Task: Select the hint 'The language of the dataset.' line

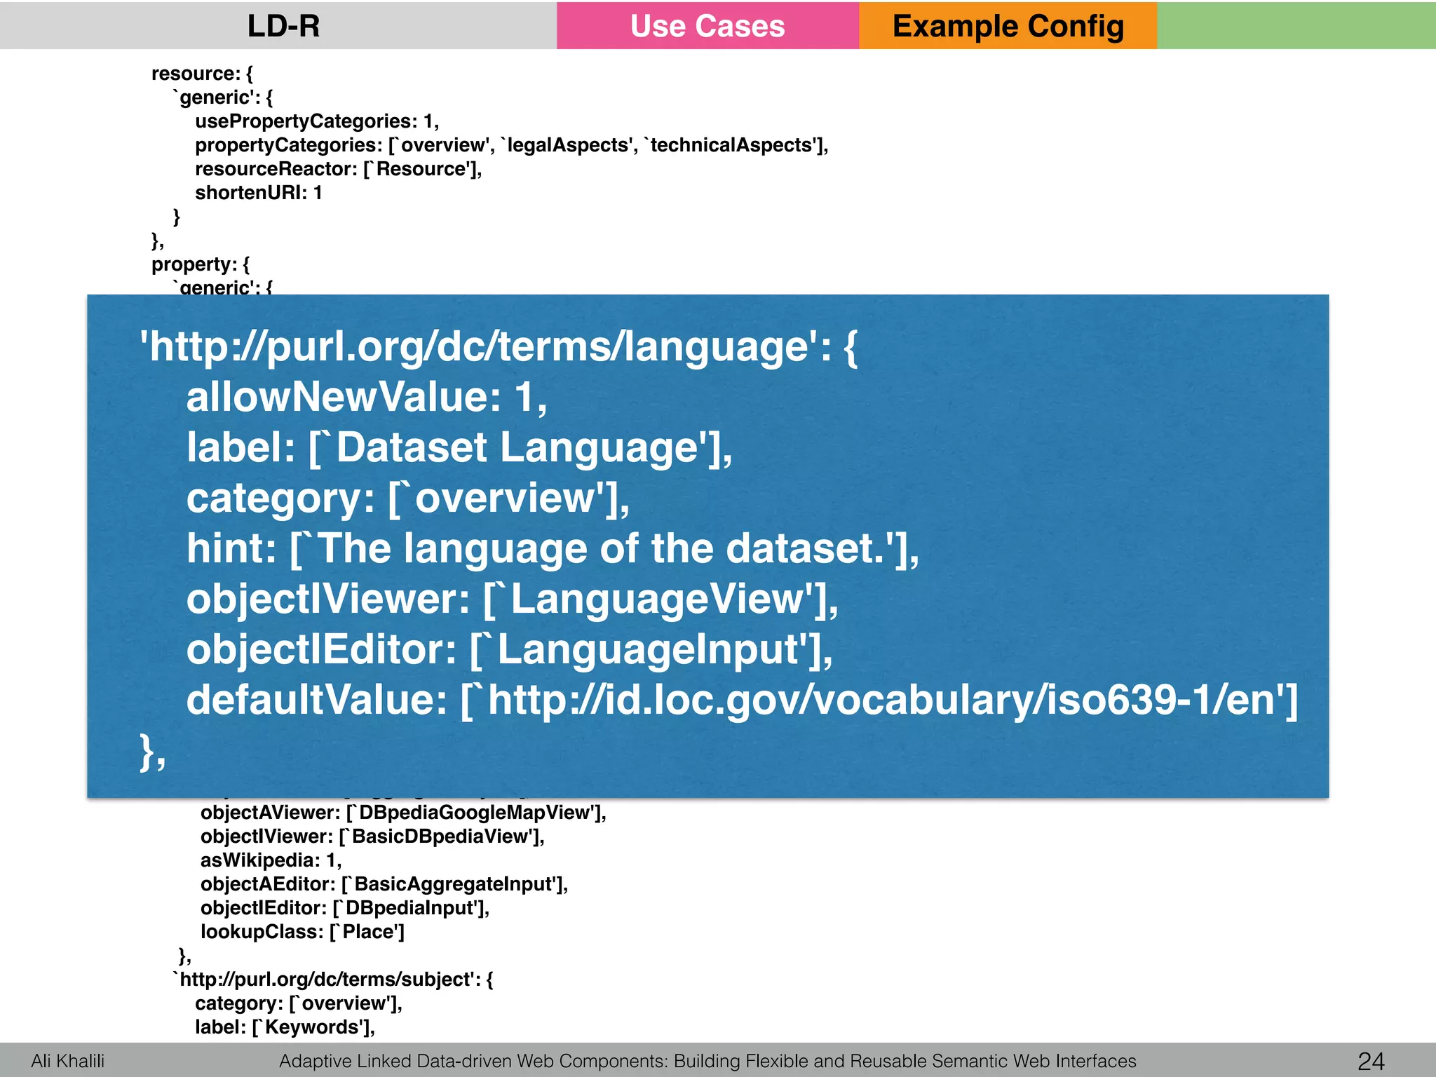Action: tap(553, 548)
